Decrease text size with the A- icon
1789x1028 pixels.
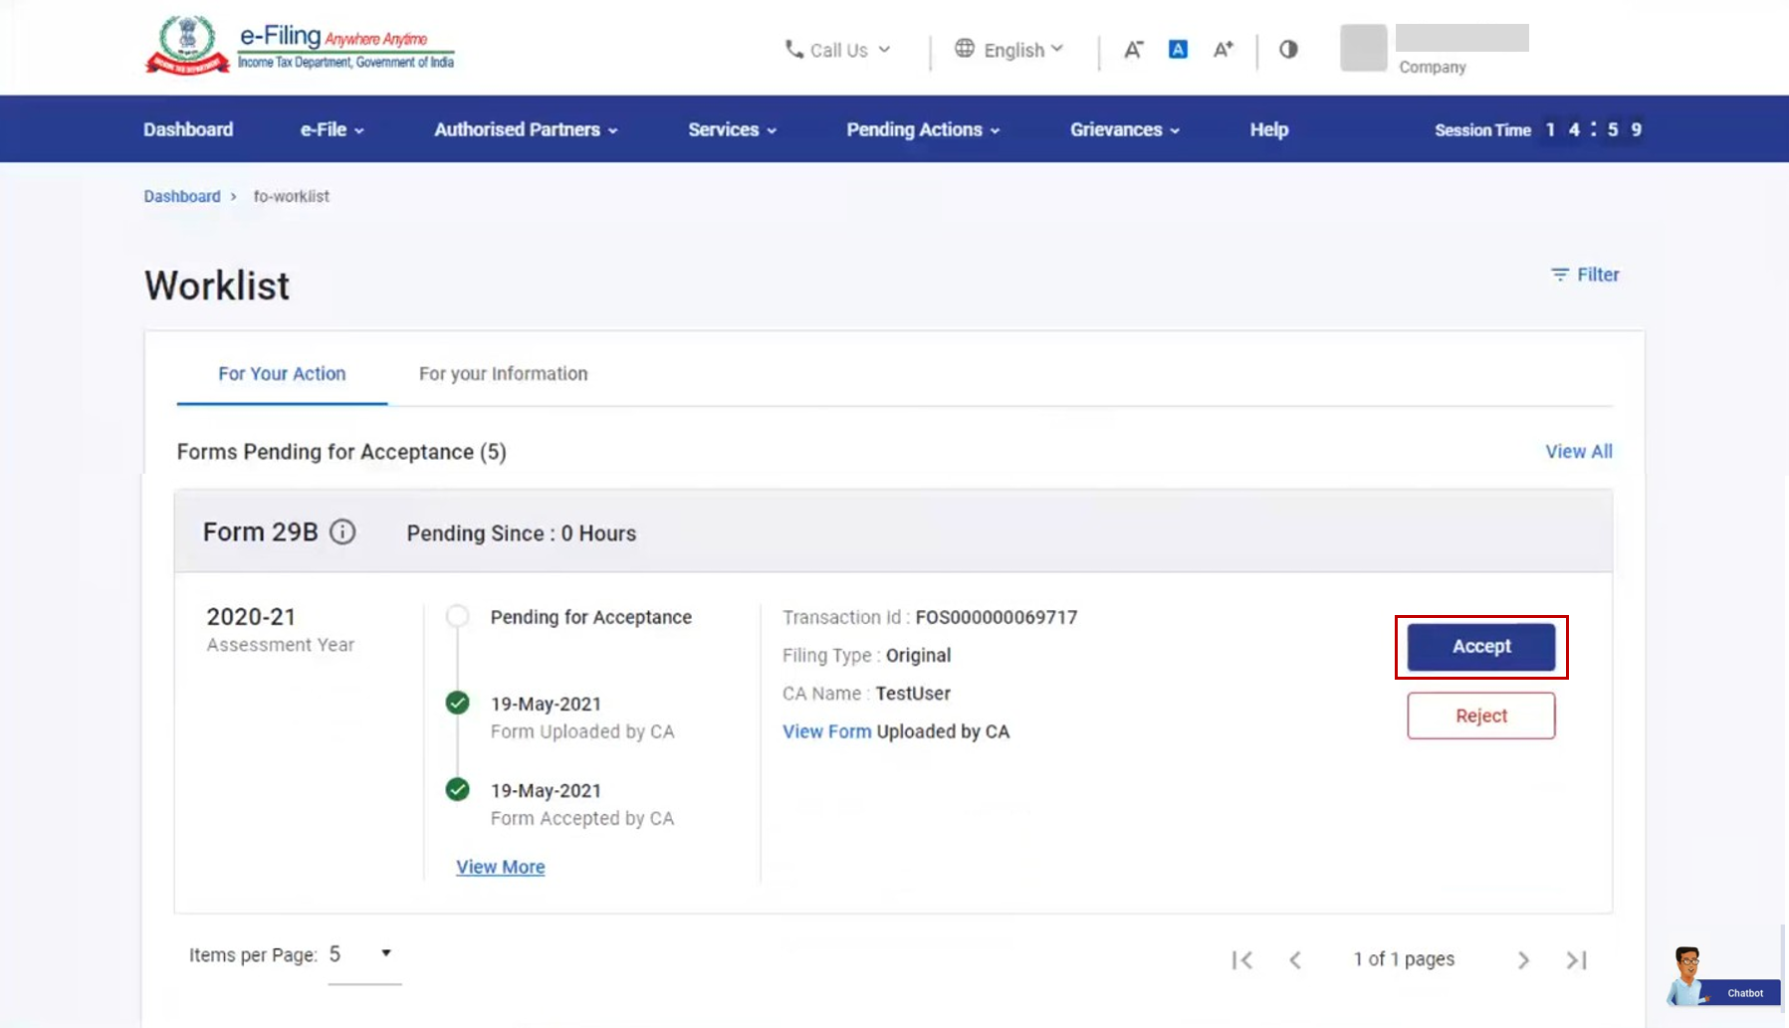[1134, 49]
